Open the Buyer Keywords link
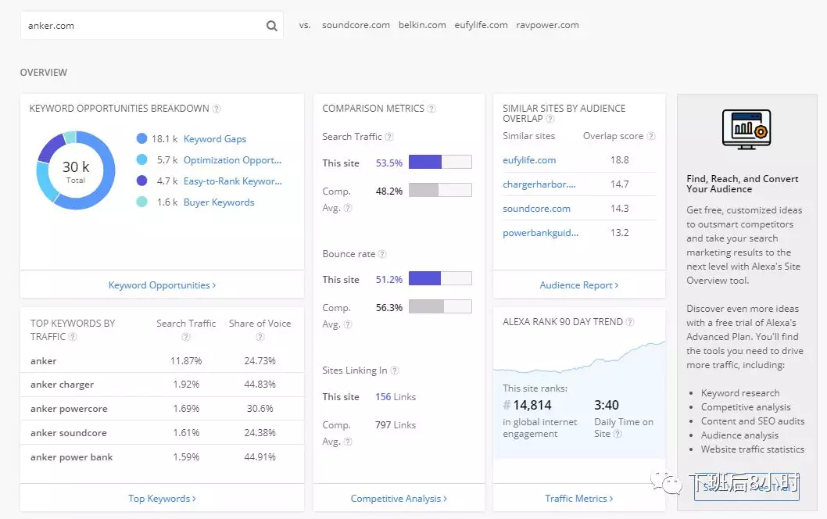 (x=219, y=202)
